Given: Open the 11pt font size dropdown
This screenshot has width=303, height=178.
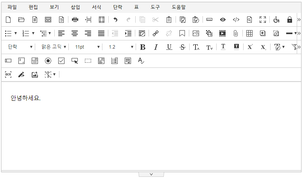Looking at the screenshot, I should coord(87,47).
